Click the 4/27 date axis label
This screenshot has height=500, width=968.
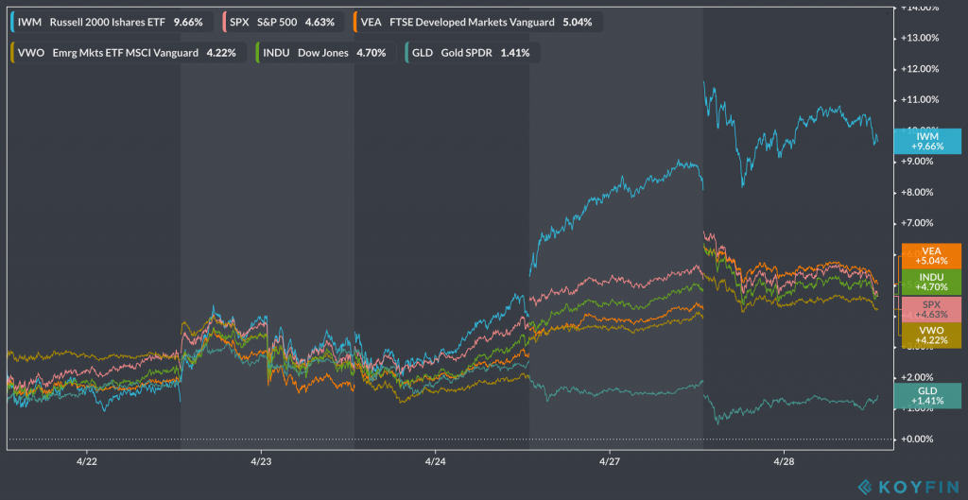point(610,462)
